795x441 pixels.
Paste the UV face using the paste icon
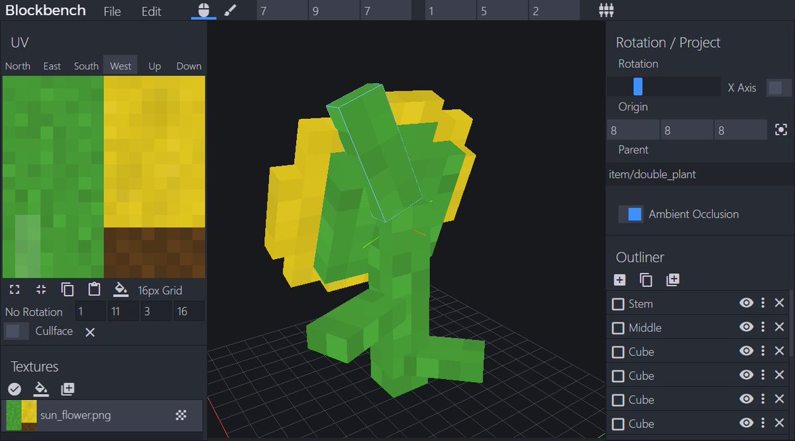pos(93,290)
